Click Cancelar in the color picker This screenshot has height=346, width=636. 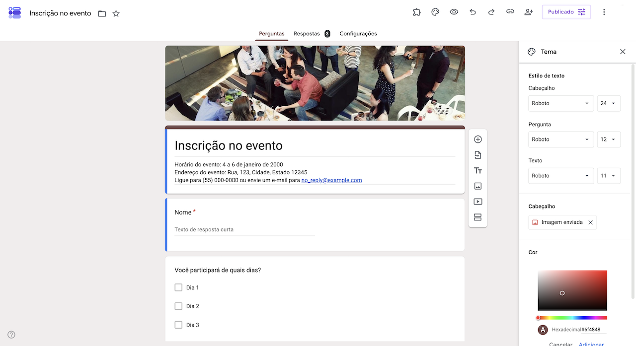(x=560, y=344)
